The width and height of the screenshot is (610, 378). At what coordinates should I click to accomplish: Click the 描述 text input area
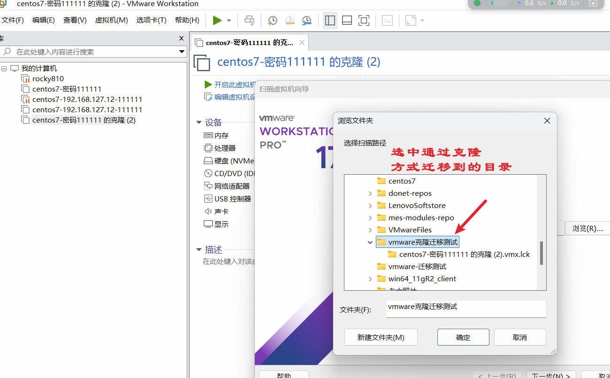point(229,261)
